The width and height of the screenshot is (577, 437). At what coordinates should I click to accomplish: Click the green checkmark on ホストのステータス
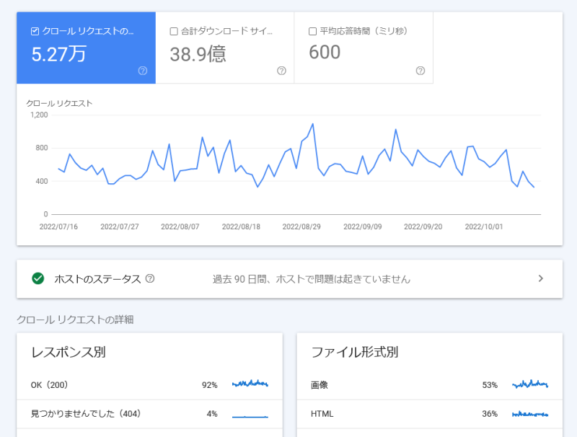click(38, 278)
